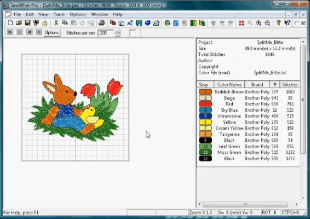Select color swatch 5 Ultramarine
Viewport: 310px width, 219px height.
205,116
